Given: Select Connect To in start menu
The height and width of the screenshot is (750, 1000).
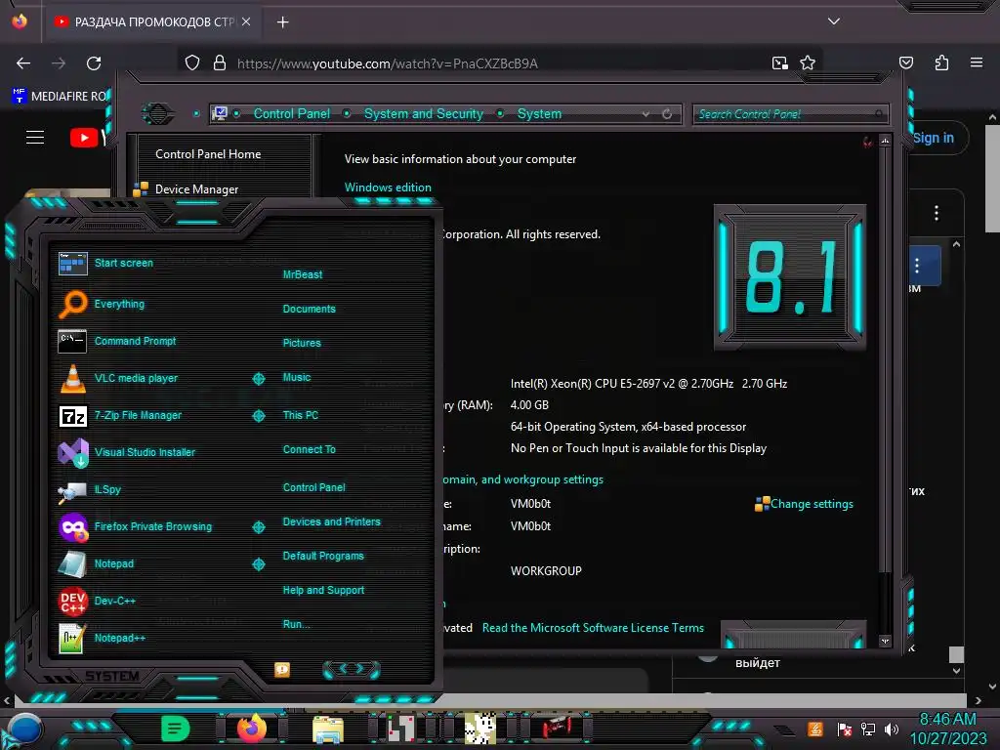Looking at the screenshot, I should (x=310, y=449).
